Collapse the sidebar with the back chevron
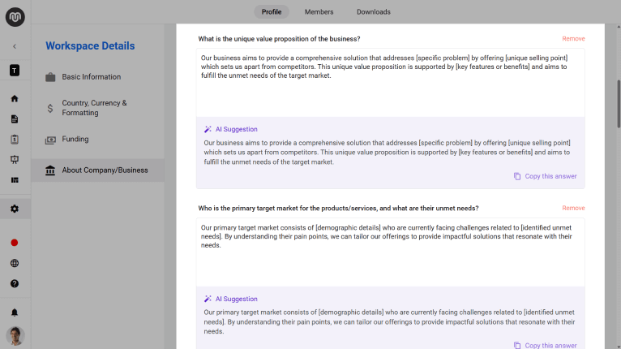621x349 pixels. coord(15,46)
